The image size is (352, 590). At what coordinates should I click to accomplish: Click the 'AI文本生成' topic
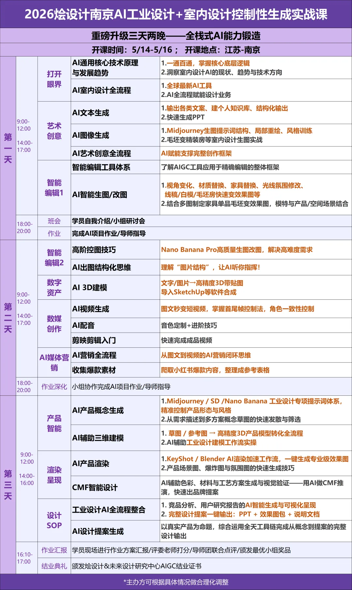click(x=91, y=113)
